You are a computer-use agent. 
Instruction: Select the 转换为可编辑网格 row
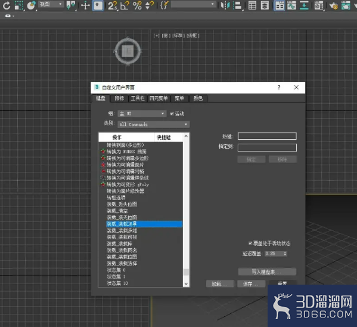coord(141,171)
